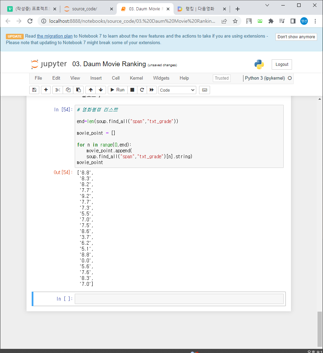Cut selected cells with scissors icon
The width and height of the screenshot is (323, 353).
tap(58, 90)
